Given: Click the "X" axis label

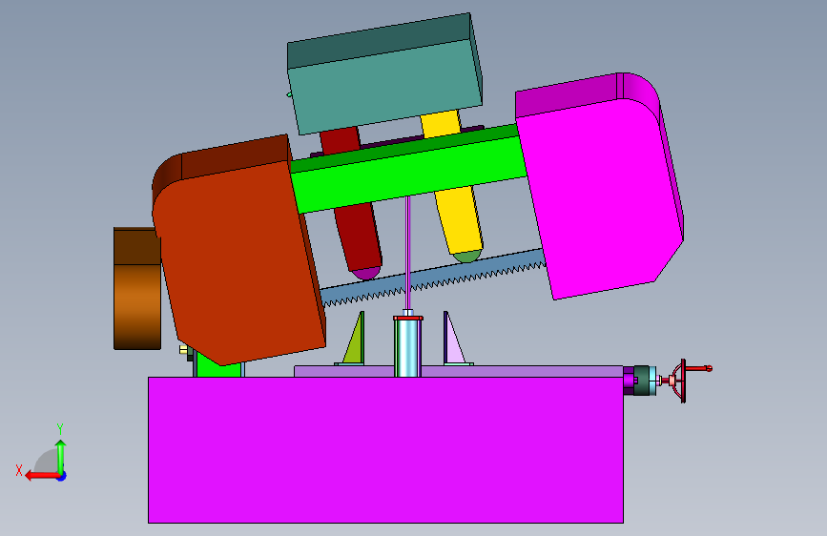Looking at the screenshot, I should point(19,470).
